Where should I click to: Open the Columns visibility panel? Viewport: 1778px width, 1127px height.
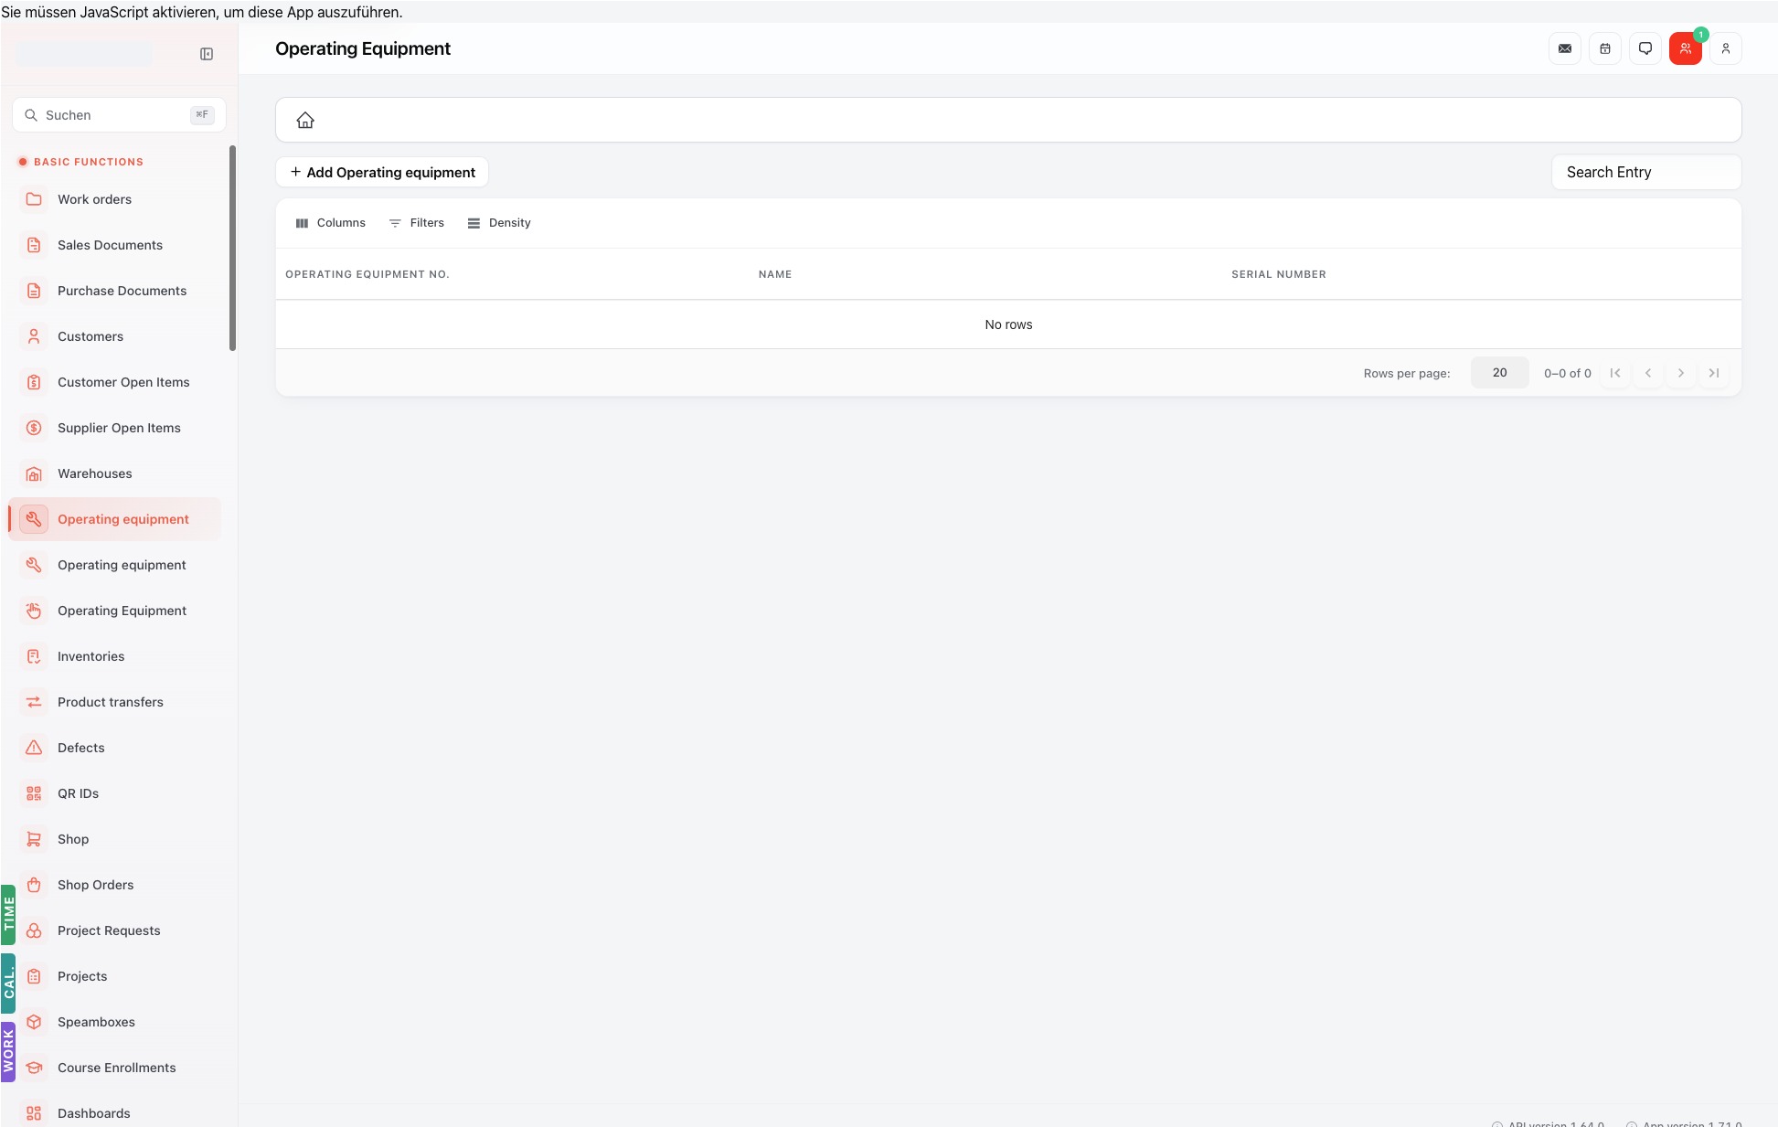[x=331, y=223]
